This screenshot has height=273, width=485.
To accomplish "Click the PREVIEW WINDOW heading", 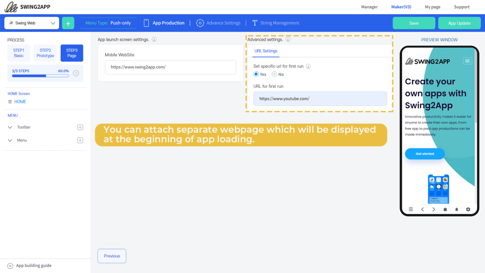I will point(439,40).
